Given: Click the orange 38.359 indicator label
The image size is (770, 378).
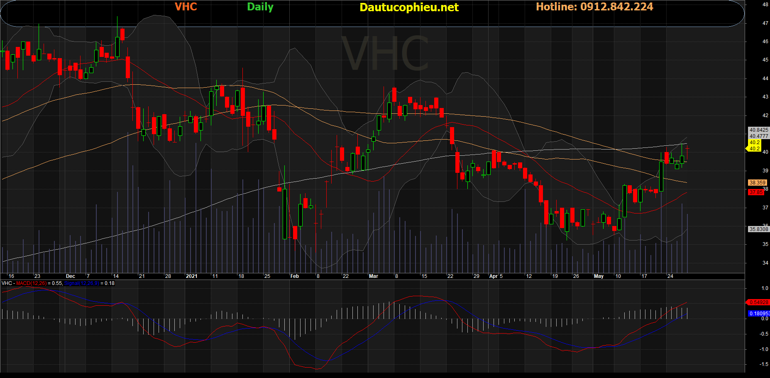Looking at the screenshot, I should [757, 183].
